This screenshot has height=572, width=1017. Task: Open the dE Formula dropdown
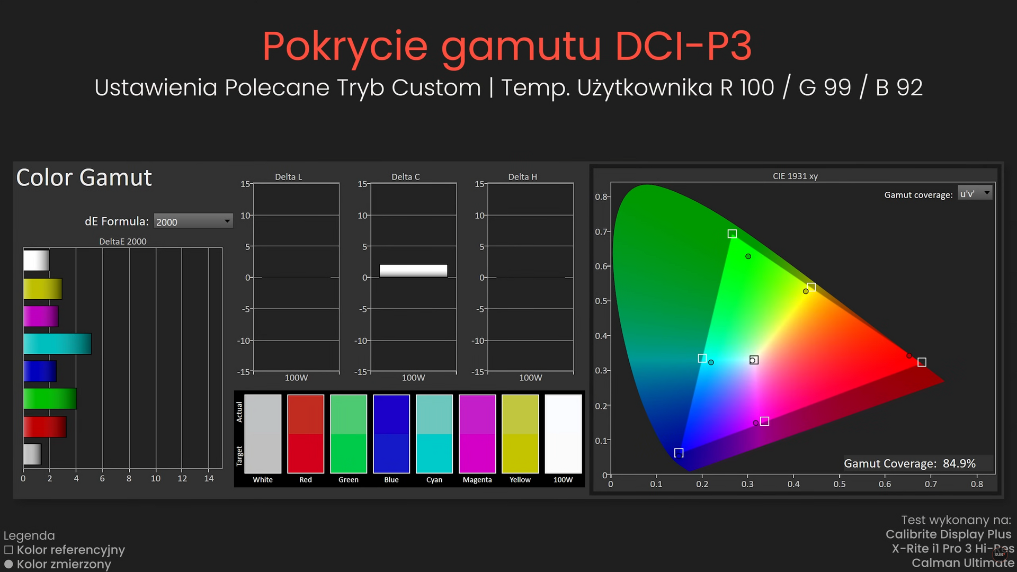tap(193, 221)
